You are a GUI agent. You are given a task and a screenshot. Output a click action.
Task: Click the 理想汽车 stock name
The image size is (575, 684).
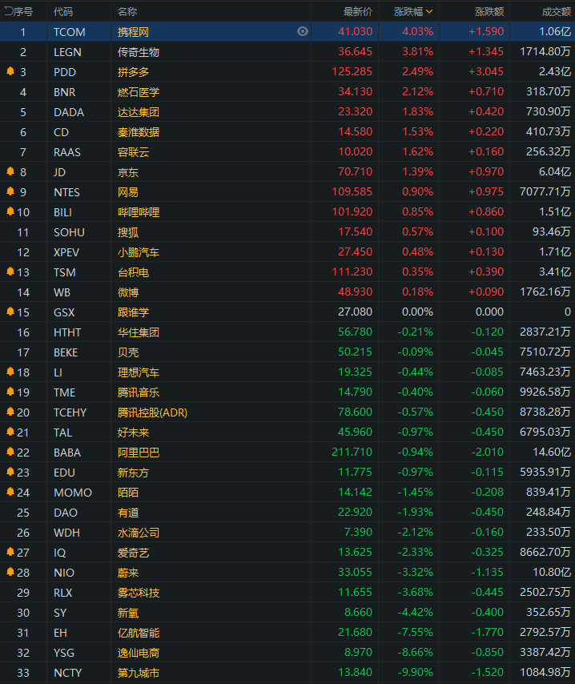tap(139, 372)
